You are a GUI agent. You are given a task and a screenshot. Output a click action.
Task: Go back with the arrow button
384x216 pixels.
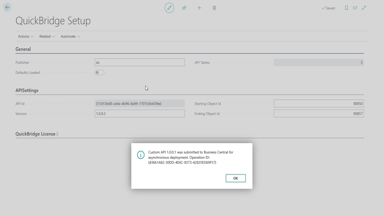click(7, 7)
